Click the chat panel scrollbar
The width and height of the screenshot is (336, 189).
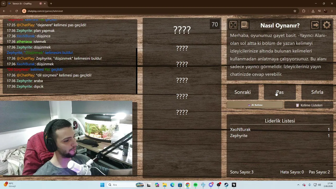point(136,71)
